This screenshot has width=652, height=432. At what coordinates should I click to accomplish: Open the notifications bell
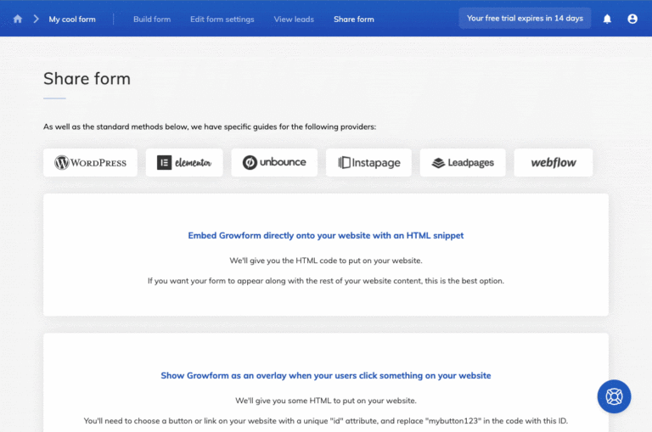607,19
